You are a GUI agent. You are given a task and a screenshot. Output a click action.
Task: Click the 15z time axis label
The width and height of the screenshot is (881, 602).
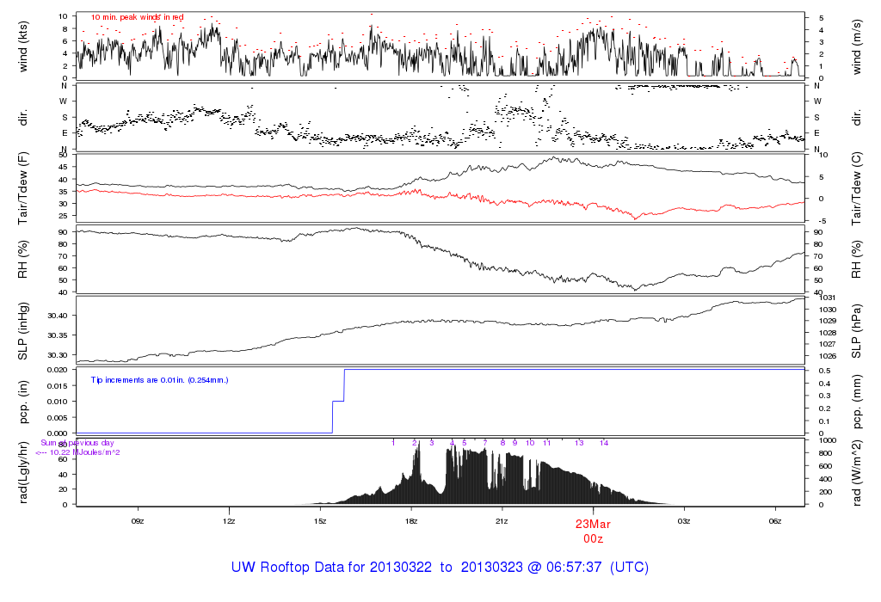pyautogui.click(x=320, y=521)
